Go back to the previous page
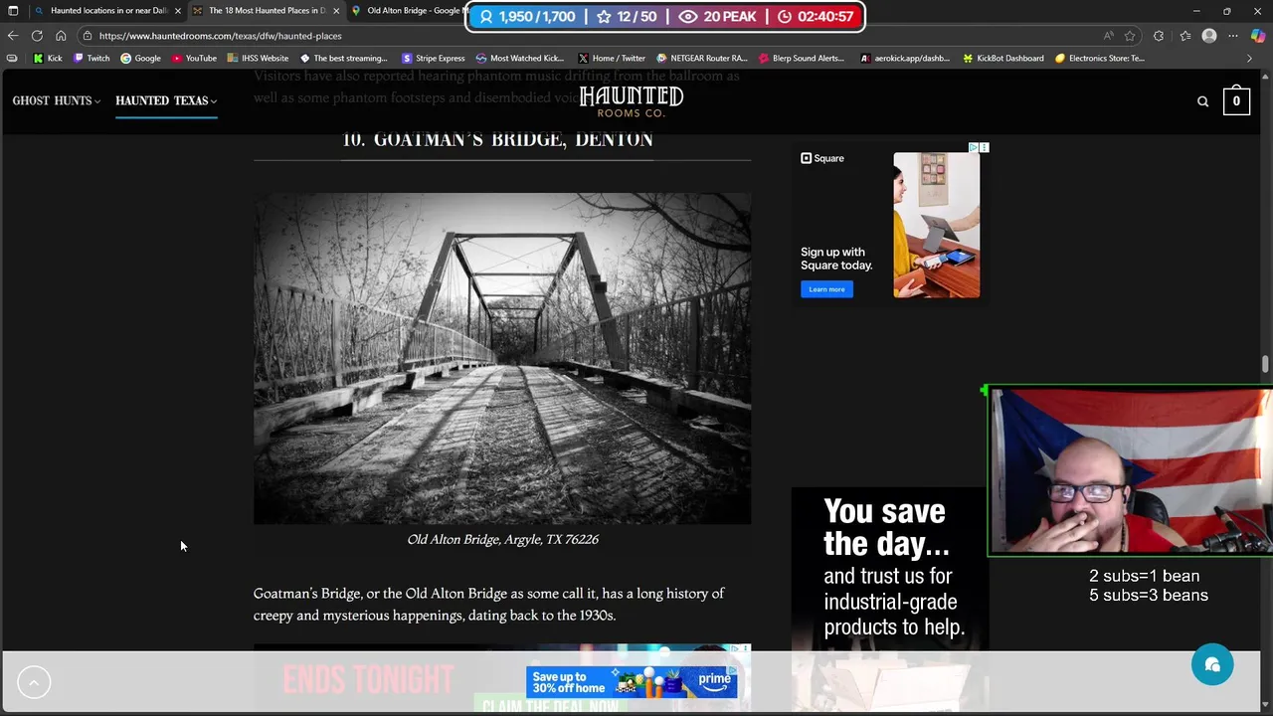The image size is (1273, 716). 13,36
